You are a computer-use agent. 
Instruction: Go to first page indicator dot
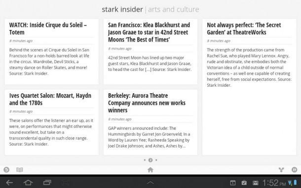pos(145,160)
